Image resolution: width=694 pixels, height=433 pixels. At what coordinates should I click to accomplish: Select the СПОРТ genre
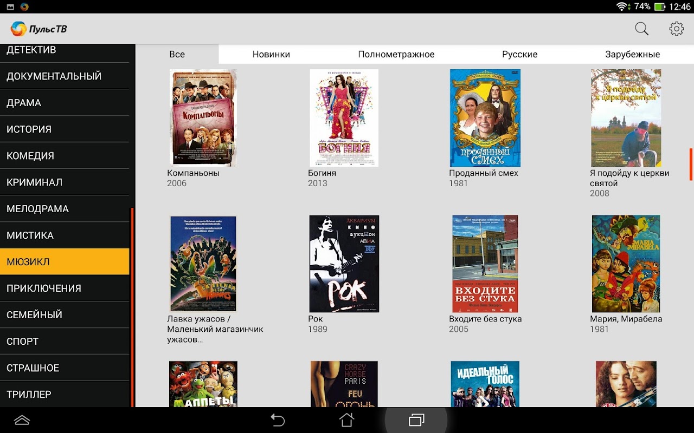coord(65,341)
